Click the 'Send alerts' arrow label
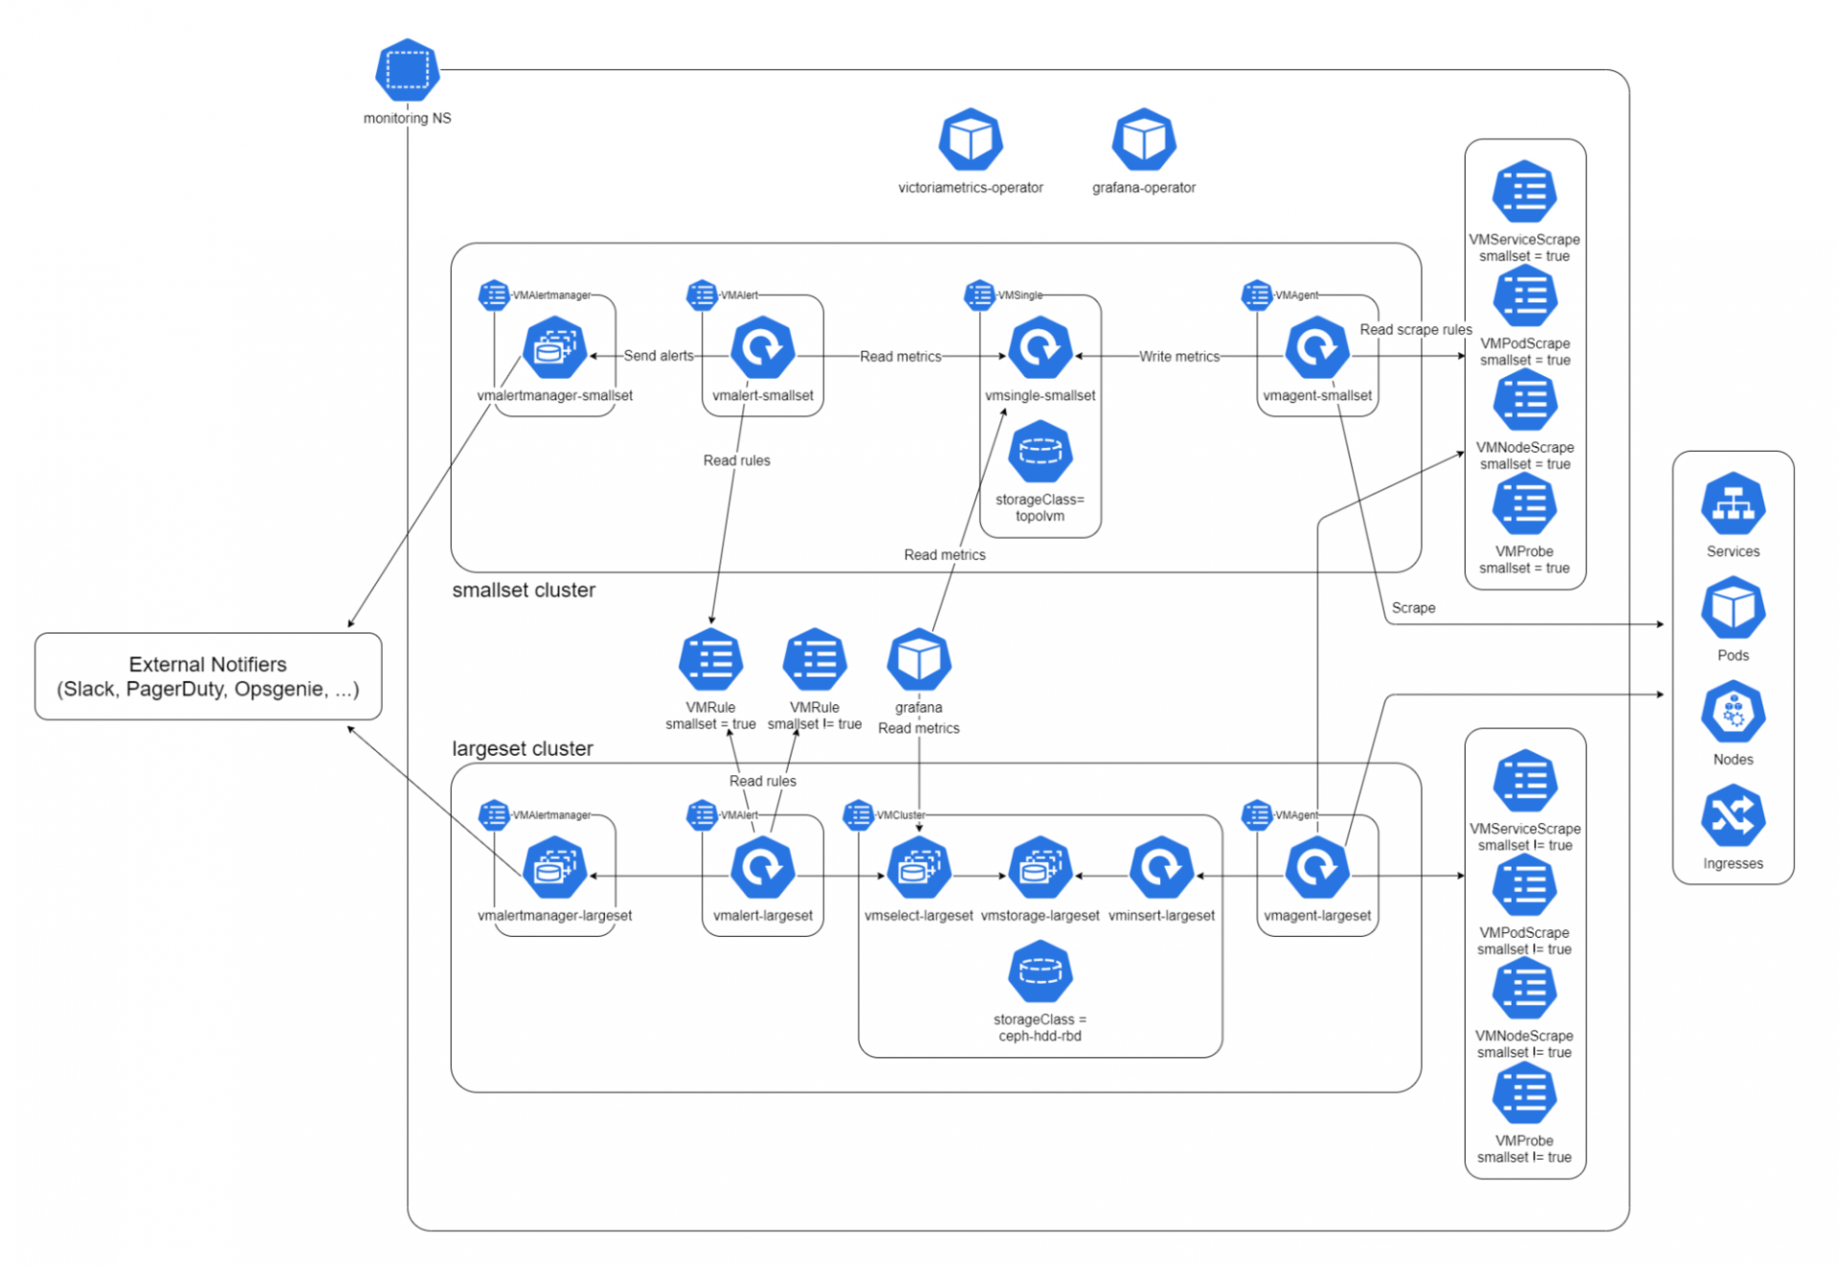This screenshot has width=1838, height=1267. point(659,356)
